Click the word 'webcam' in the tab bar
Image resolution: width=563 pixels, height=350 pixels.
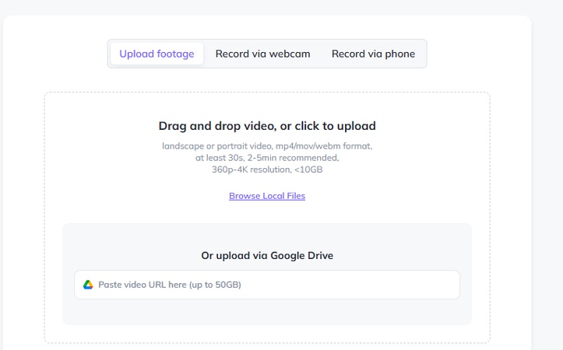tap(290, 54)
